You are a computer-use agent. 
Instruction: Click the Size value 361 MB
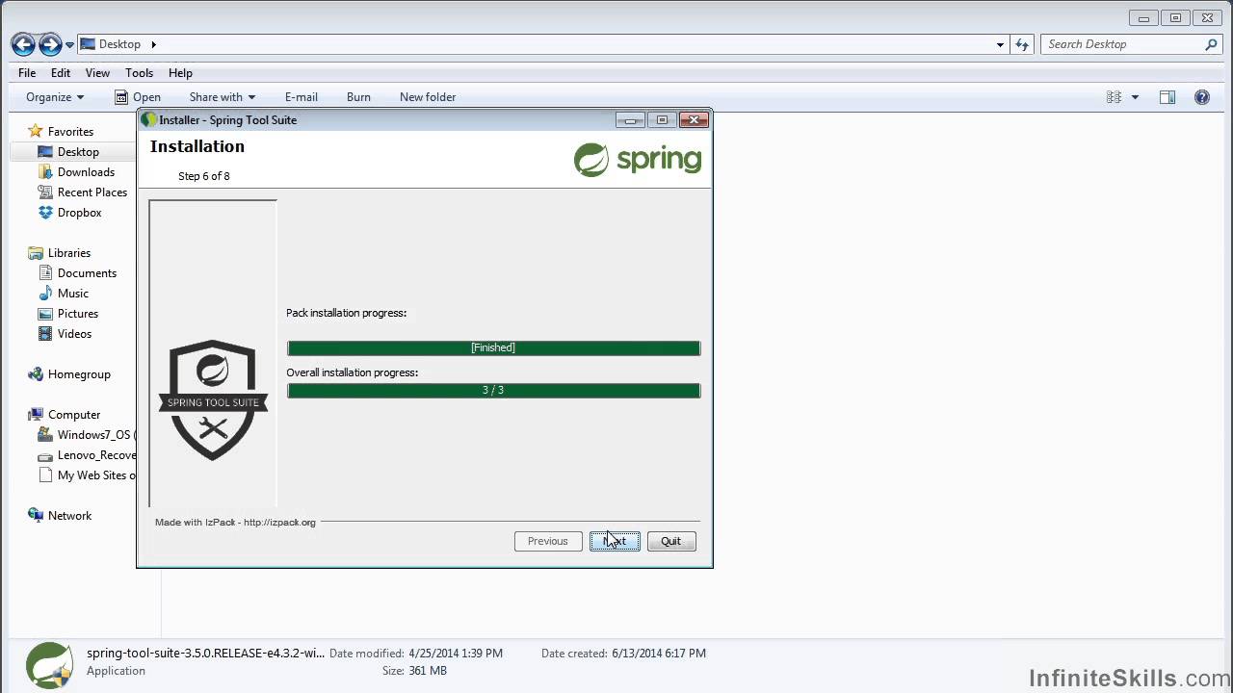click(x=428, y=671)
